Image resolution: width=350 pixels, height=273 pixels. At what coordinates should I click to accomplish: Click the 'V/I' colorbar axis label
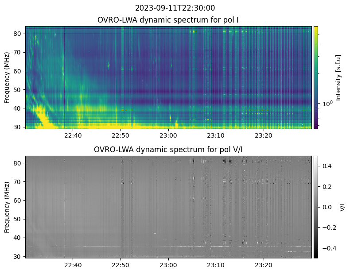pyautogui.click(x=342, y=207)
